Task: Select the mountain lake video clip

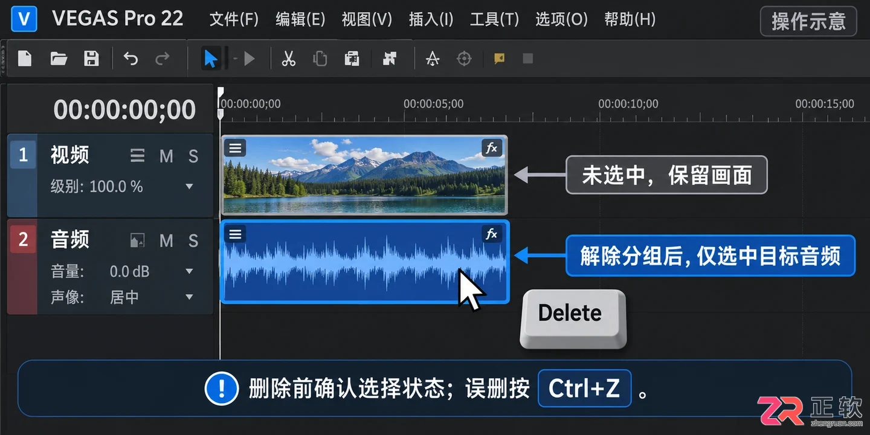Action: pos(364,175)
